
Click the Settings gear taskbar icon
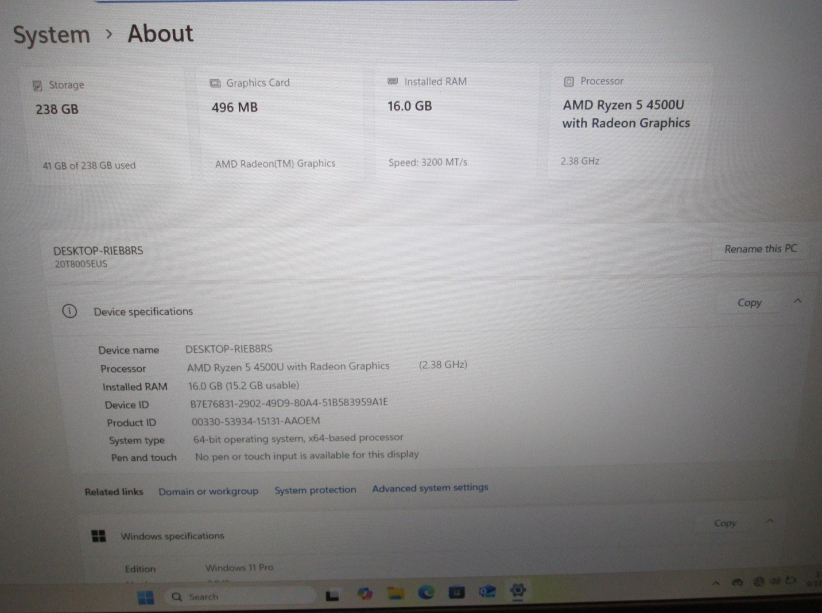coord(518,590)
